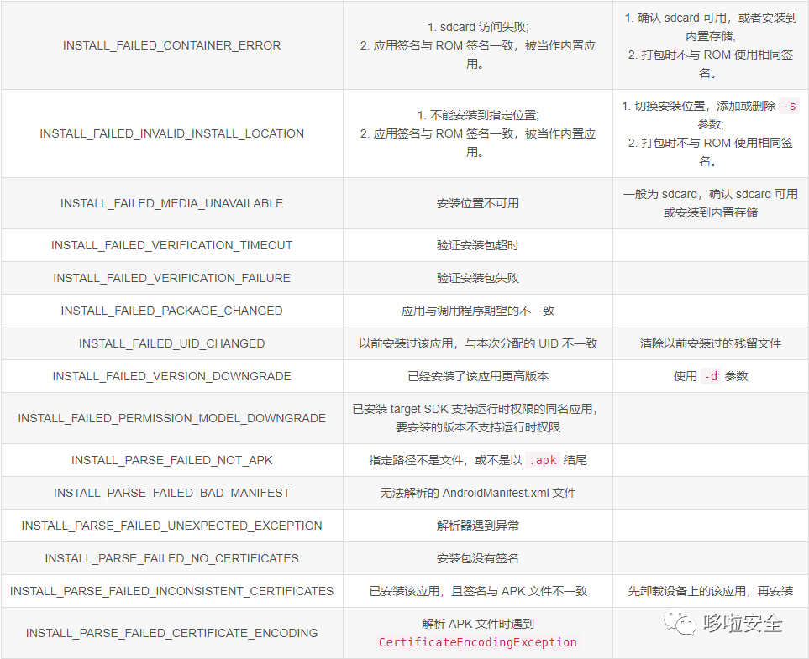The width and height of the screenshot is (809, 659).
Task: Click '验证安装包超时' cell
Action: (x=478, y=245)
